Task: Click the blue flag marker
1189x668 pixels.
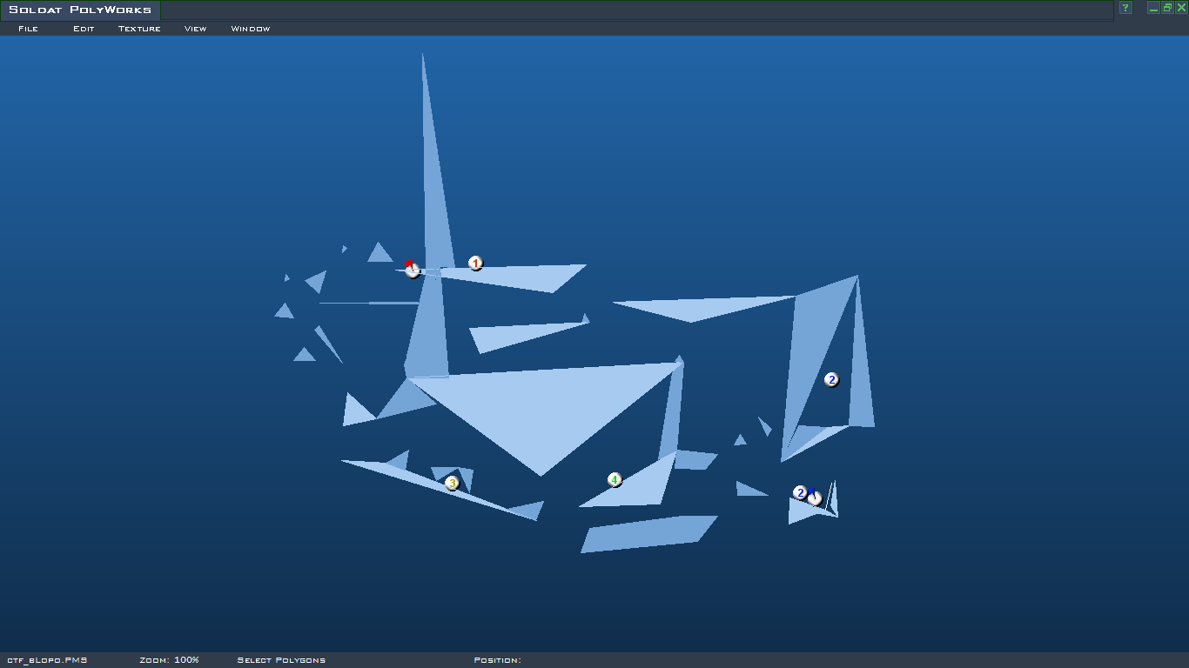Action: coord(815,498)
